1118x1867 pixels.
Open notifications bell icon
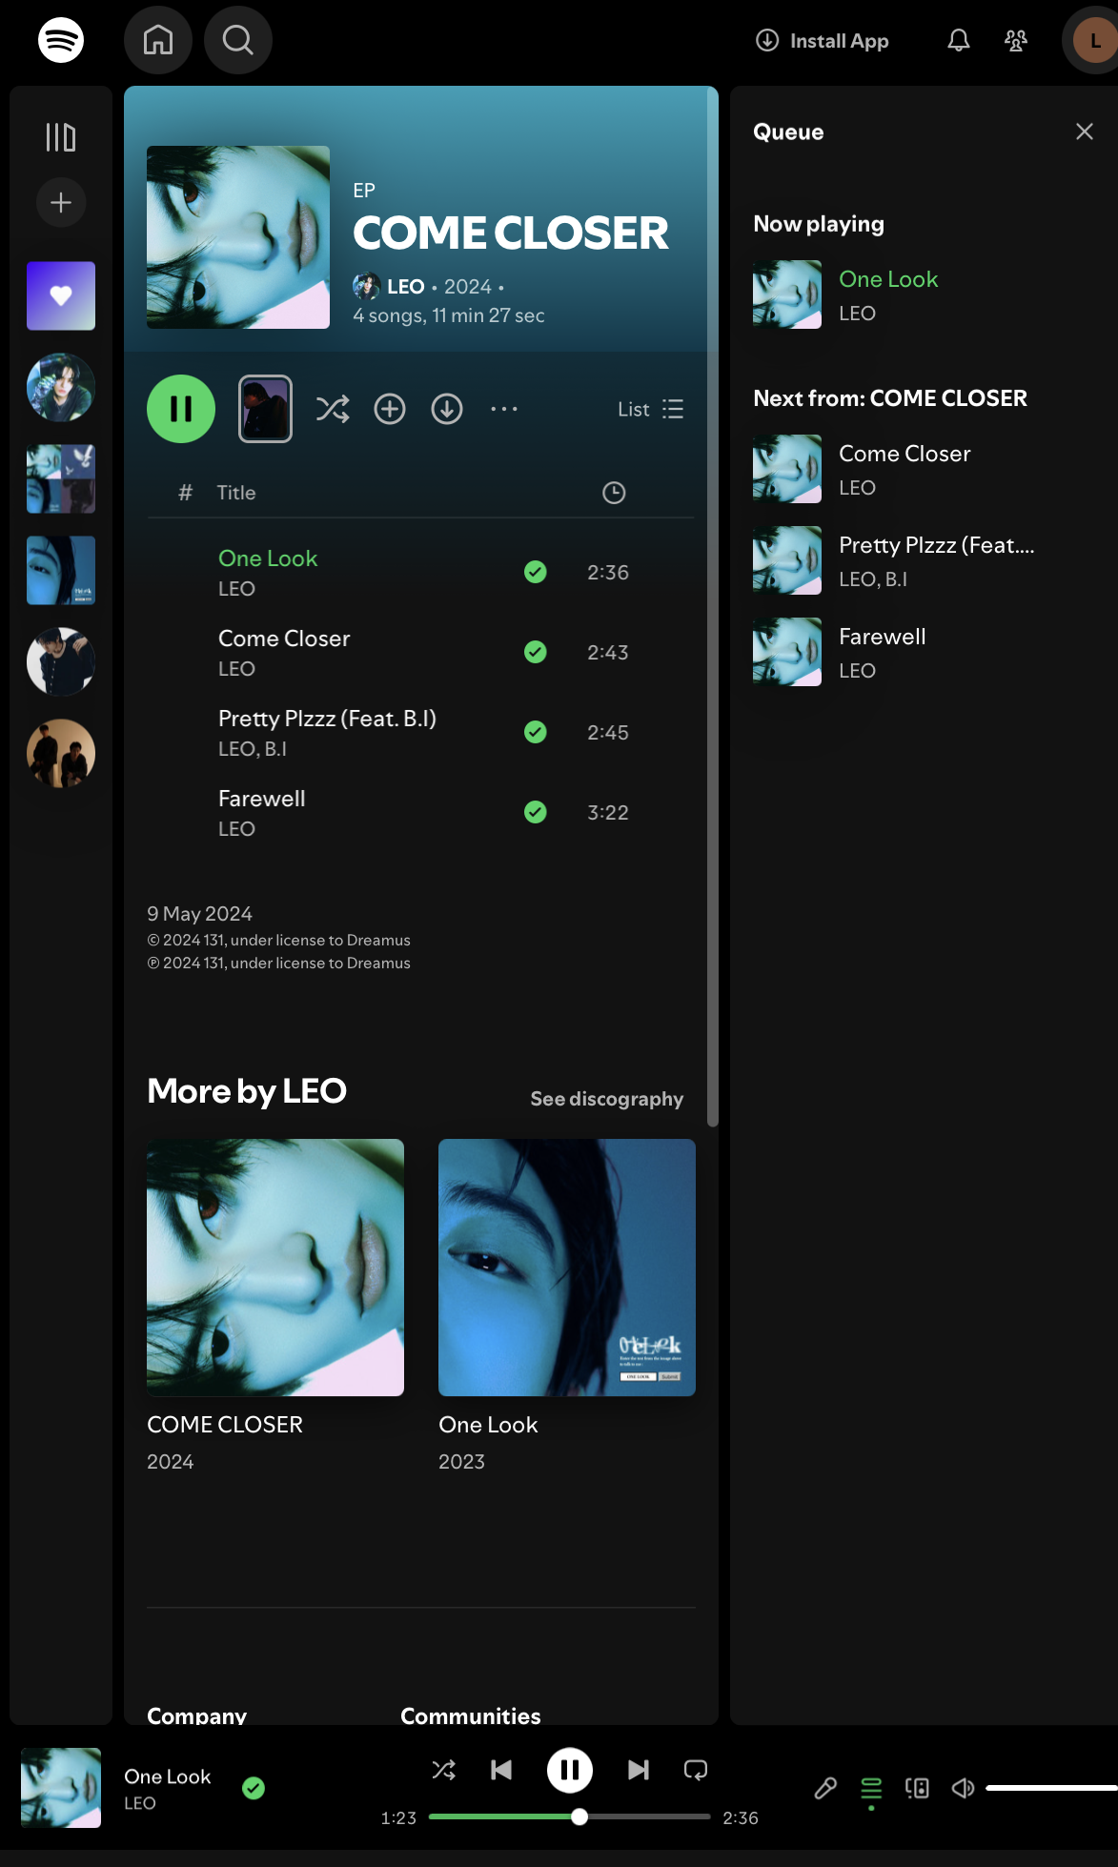(x=959, y=40)
